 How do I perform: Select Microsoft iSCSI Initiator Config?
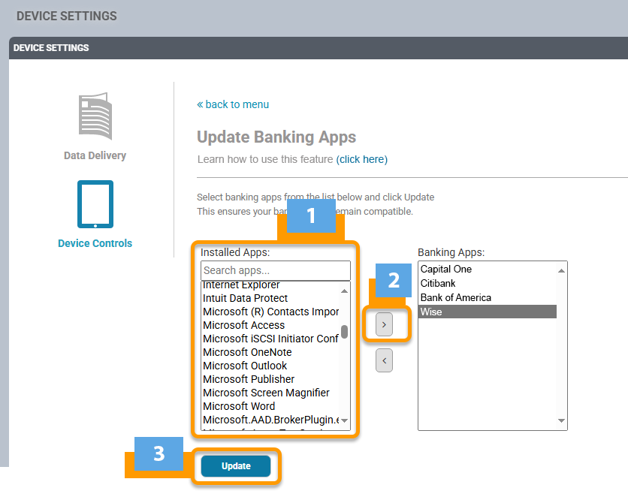(270, 339)
